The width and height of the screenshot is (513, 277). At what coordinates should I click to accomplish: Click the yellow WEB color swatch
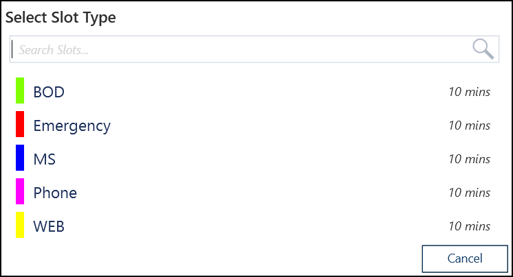click(20, 225)
